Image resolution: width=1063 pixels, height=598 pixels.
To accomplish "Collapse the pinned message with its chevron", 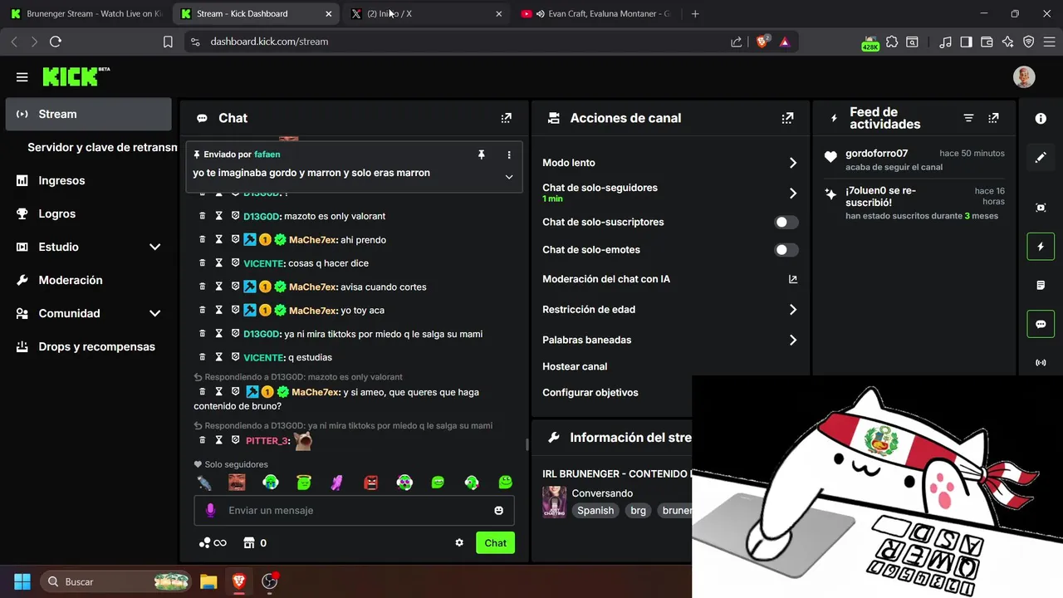I will [x=509, y=177].
